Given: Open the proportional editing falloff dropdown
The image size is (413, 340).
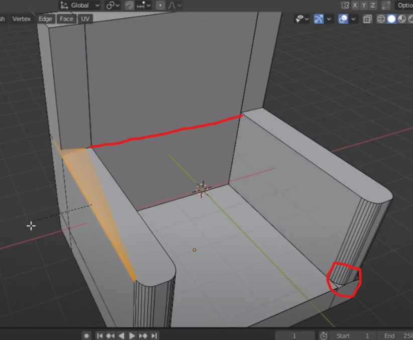Looking at the screenshot, I should click(x=175, y=5).
